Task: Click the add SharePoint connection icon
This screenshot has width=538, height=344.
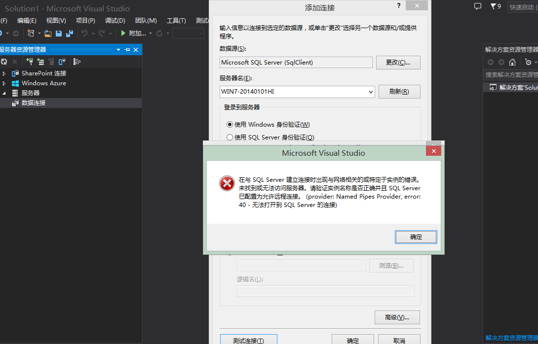Action: pos(62,62)
